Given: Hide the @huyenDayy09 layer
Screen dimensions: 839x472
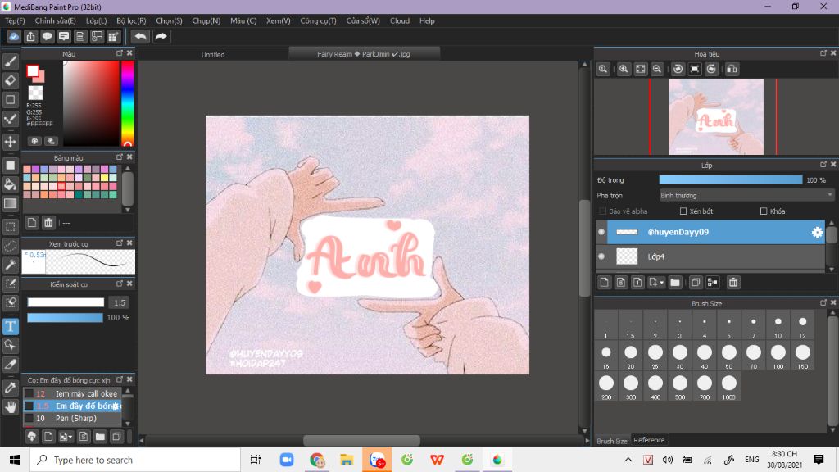Looking at the screenshot, I should point(601,232).
